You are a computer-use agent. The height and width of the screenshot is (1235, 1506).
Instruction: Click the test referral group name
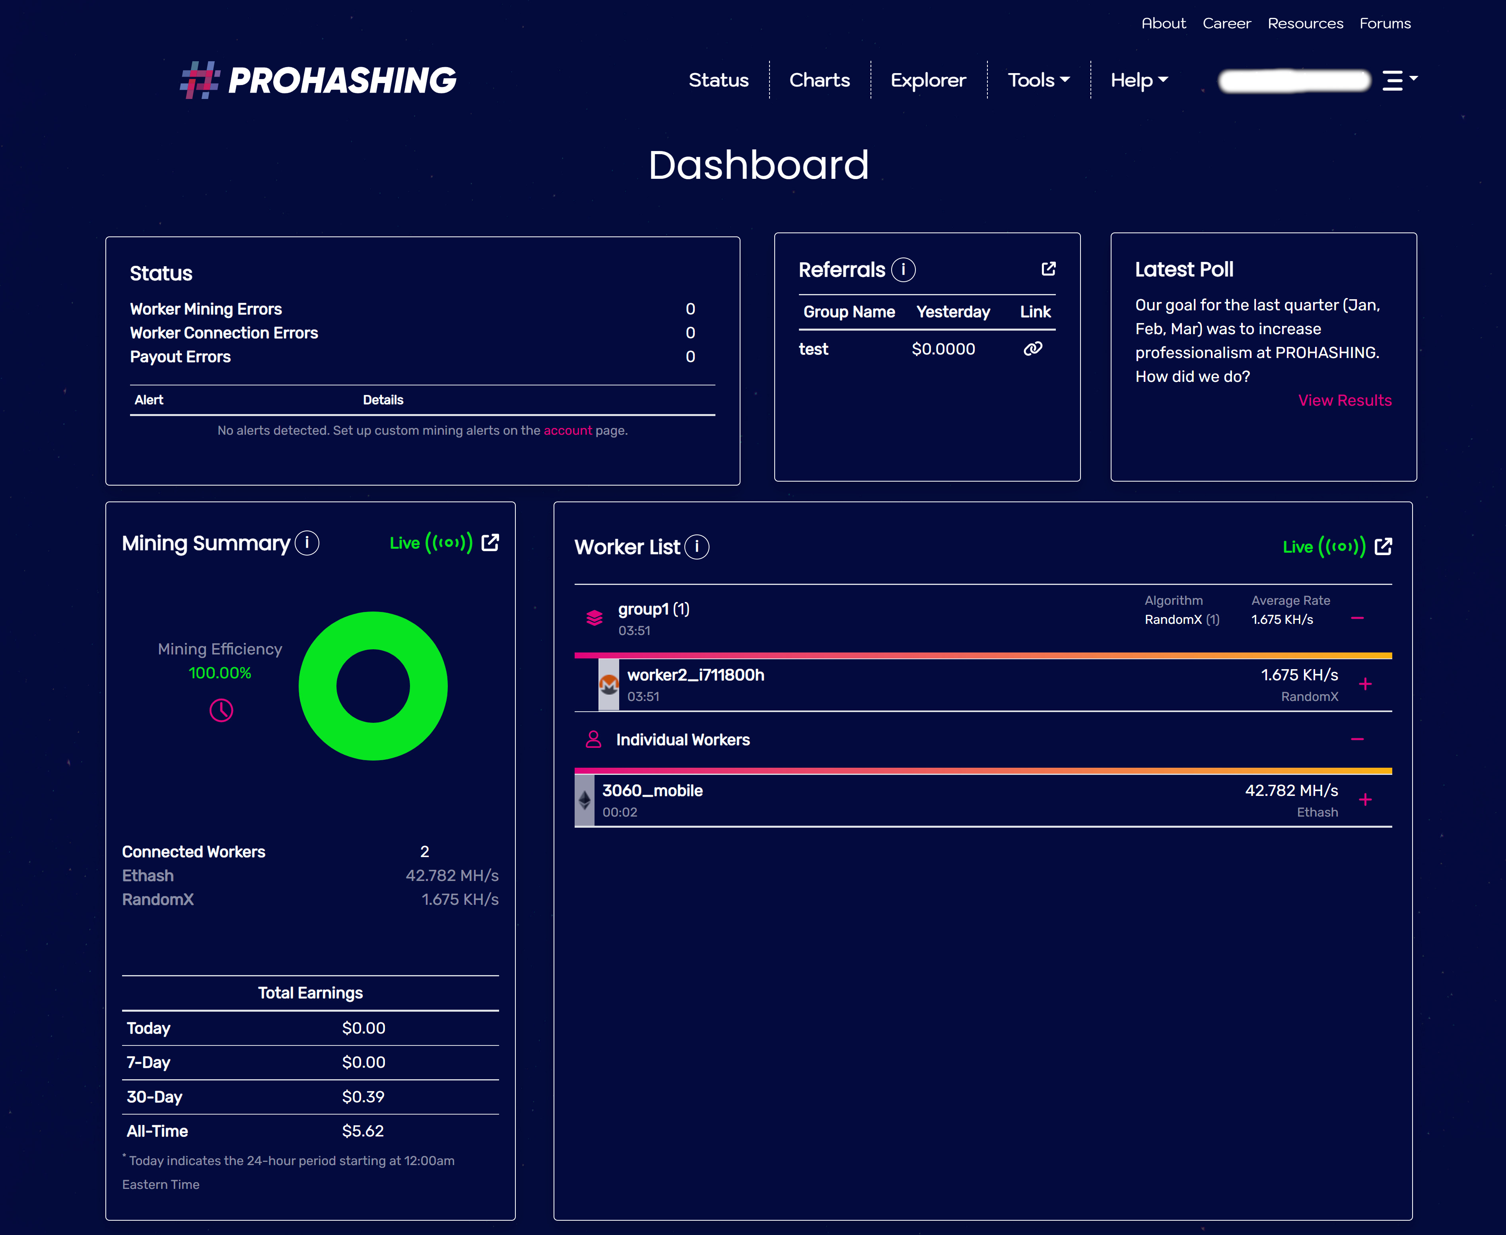[813, 349]
